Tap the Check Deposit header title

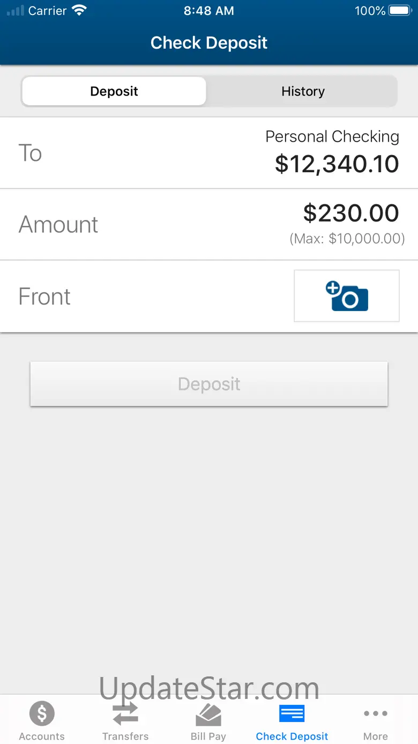tap(209, 43)
